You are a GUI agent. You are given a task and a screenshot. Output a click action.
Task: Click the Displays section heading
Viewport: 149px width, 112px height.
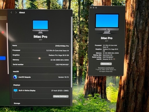pos(17,85)
